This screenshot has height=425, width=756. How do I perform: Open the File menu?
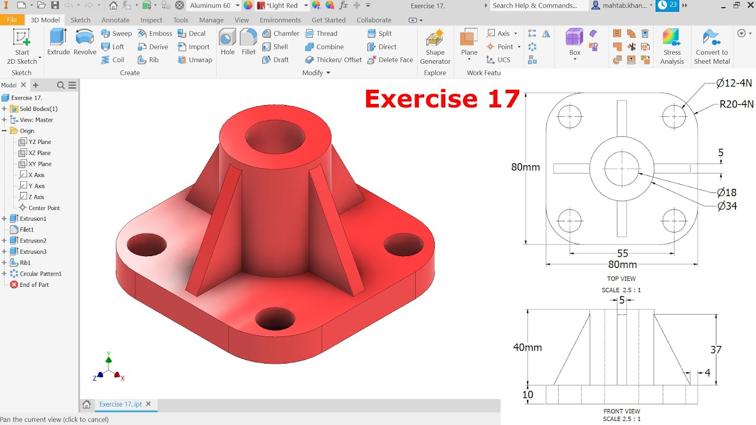(12, 19)
